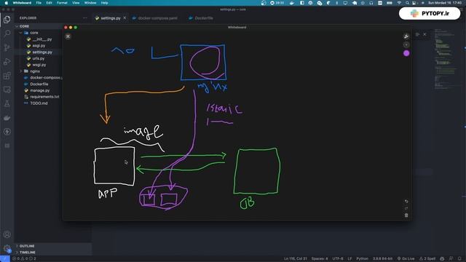Viewport: 466px width, 262px height.
Task: Open the Source Control view
Action: pos(7,47)
